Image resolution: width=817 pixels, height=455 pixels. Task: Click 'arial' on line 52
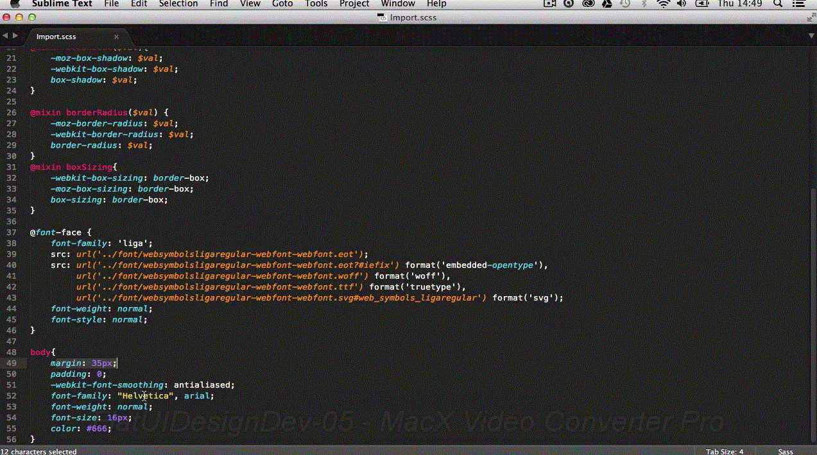(x=197, y=395)
